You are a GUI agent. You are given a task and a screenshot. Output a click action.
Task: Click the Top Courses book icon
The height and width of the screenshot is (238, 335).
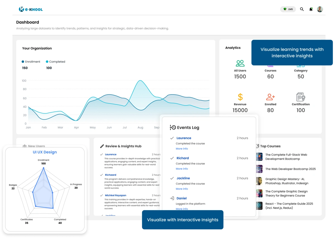[x=257, y=146]
